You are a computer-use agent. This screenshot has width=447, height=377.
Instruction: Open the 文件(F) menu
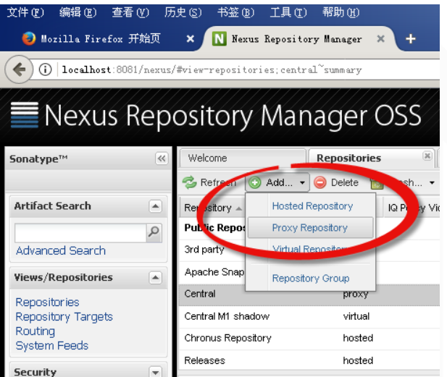click(25, 12)
